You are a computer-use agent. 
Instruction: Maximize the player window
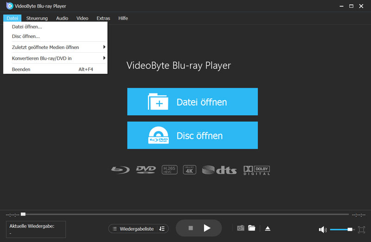[x=351, y=6]
